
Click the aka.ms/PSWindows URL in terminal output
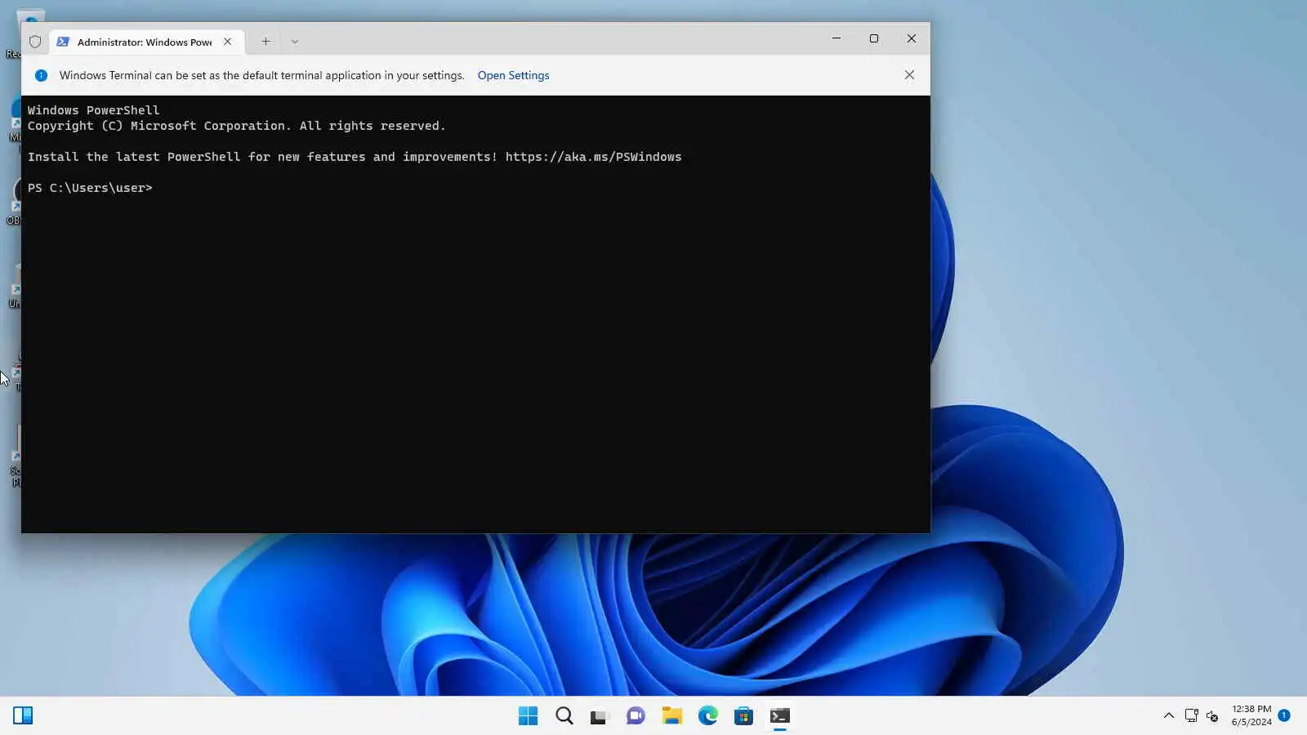point(593,157)
